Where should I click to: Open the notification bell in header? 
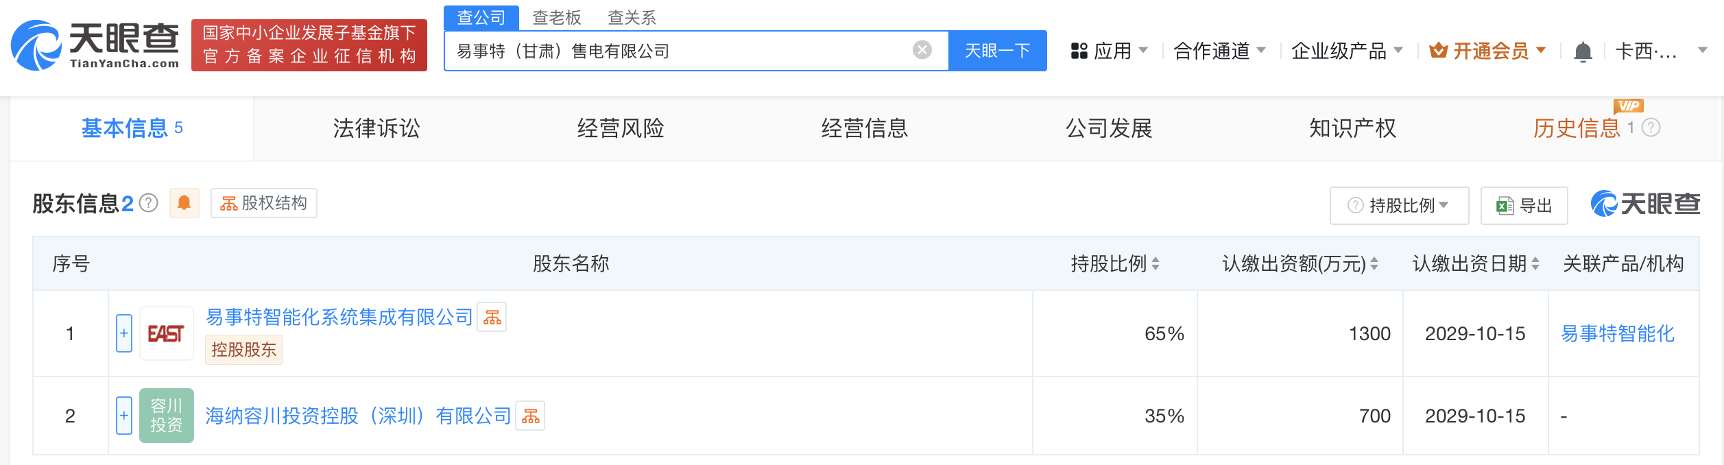(x=1583, y=51)
